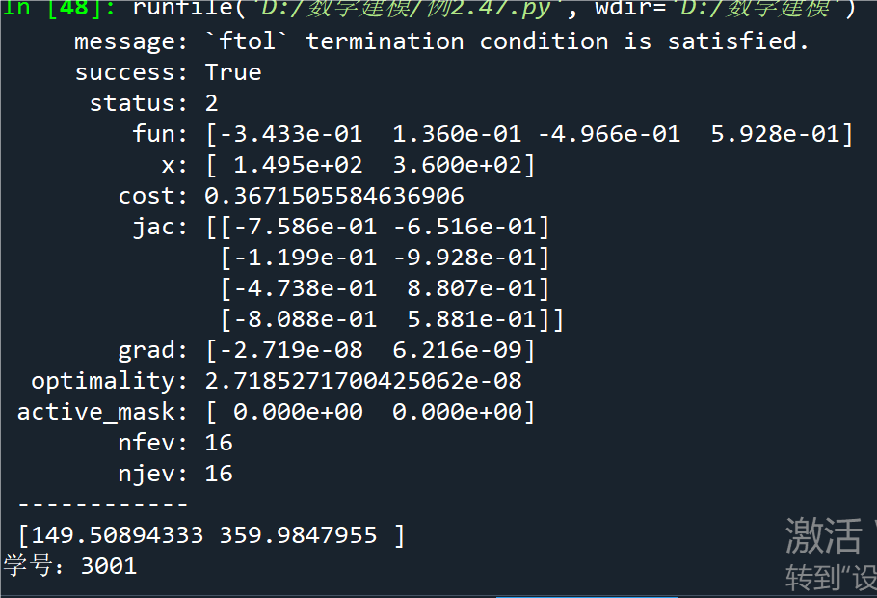877x598 pixels.
Task: Click the active_mask array line
Action: [277, 412]
